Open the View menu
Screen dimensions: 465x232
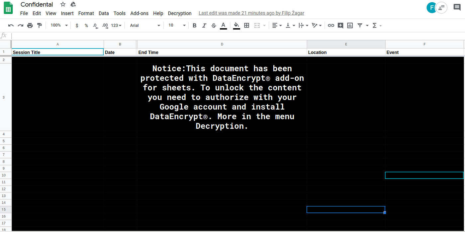(x=51, y=13)
